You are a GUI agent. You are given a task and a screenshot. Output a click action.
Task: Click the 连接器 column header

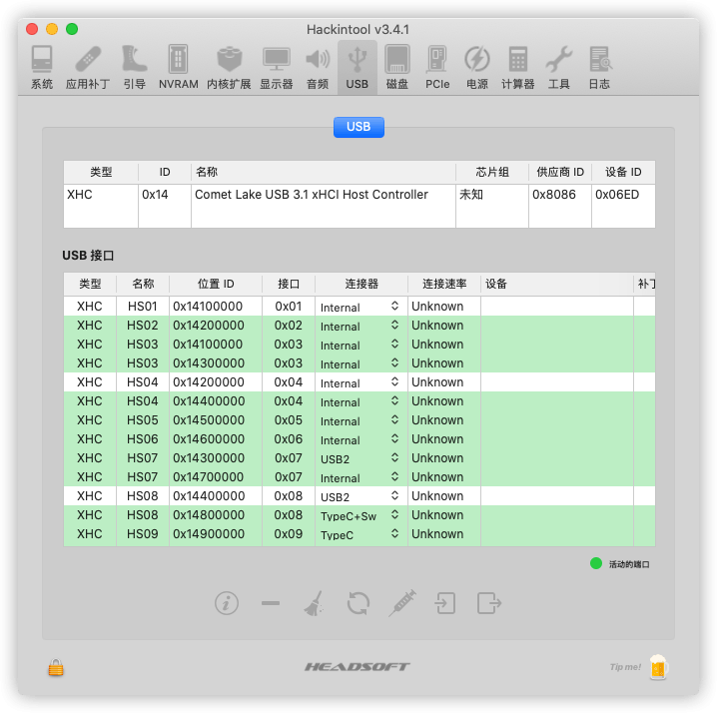(361, 284)
